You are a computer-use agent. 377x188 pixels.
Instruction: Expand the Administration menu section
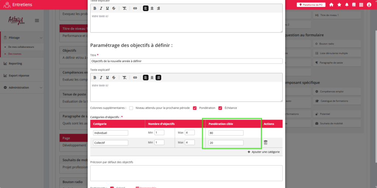(41, 88)
